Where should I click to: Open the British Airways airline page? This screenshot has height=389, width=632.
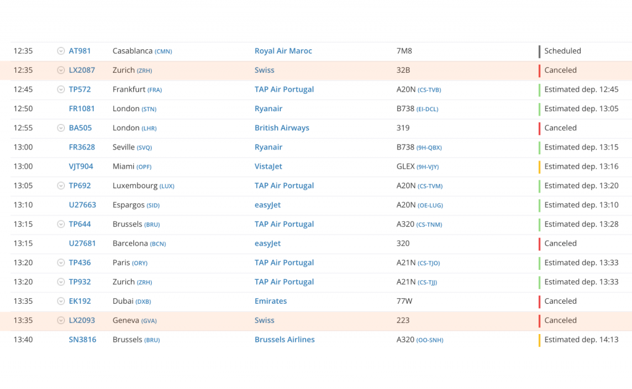(x=281, y=128)
